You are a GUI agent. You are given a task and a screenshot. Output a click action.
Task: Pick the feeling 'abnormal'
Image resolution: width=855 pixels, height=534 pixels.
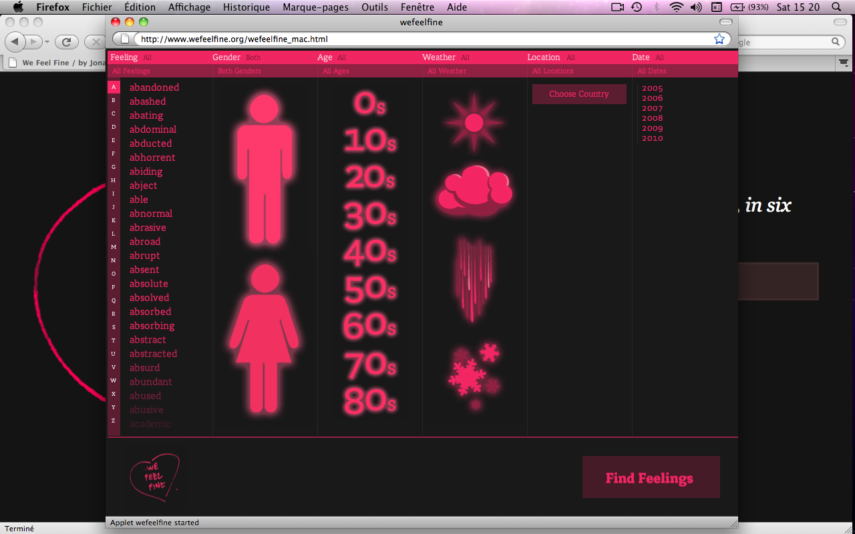(x=151, y=214)
